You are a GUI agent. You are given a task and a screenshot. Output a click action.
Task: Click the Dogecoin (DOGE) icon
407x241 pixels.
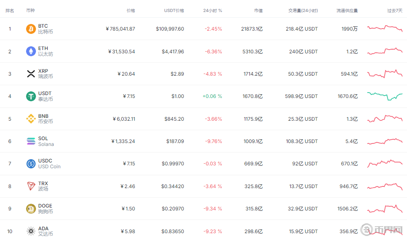[31, 209]
